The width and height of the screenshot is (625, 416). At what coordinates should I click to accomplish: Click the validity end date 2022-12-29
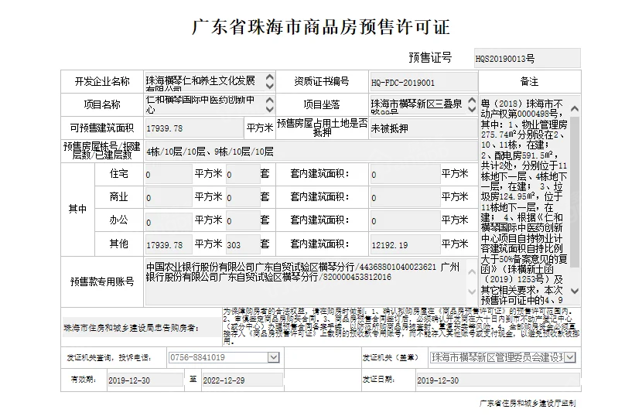(x=242, y=380)
